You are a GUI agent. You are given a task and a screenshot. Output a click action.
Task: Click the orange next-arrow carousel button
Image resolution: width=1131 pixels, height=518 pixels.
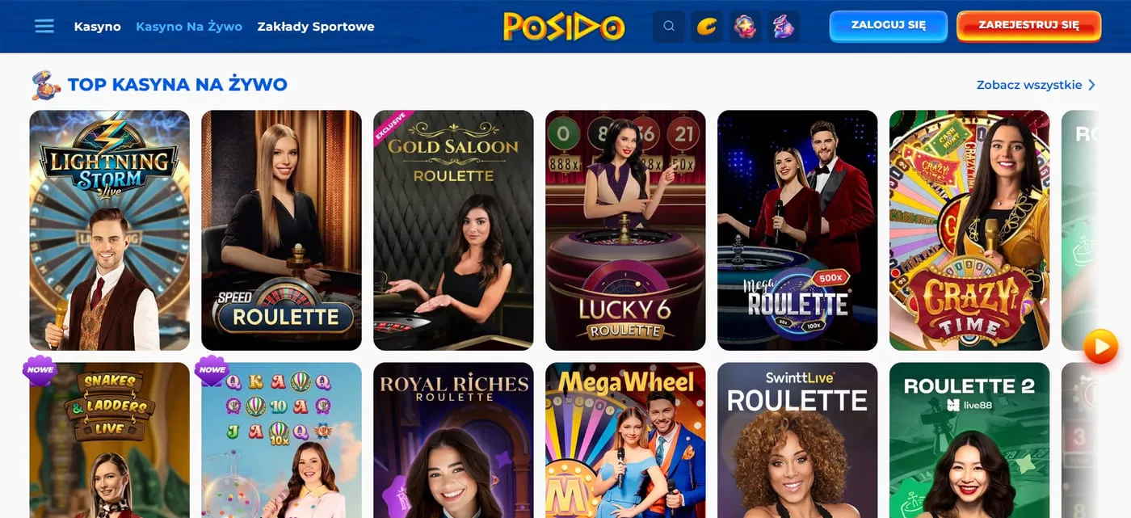point(1100,347)
